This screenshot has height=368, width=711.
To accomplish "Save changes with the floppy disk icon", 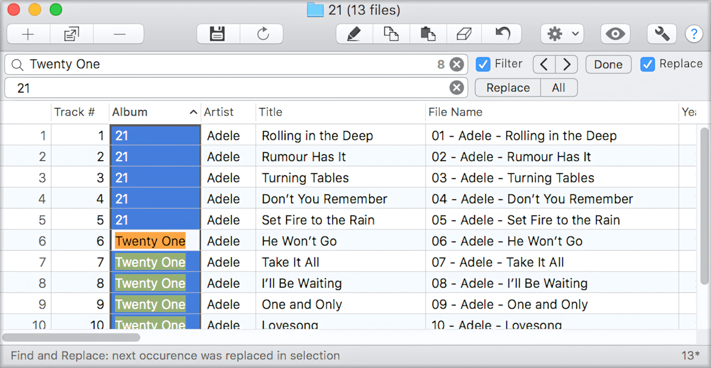I will (x=218, y=34).
